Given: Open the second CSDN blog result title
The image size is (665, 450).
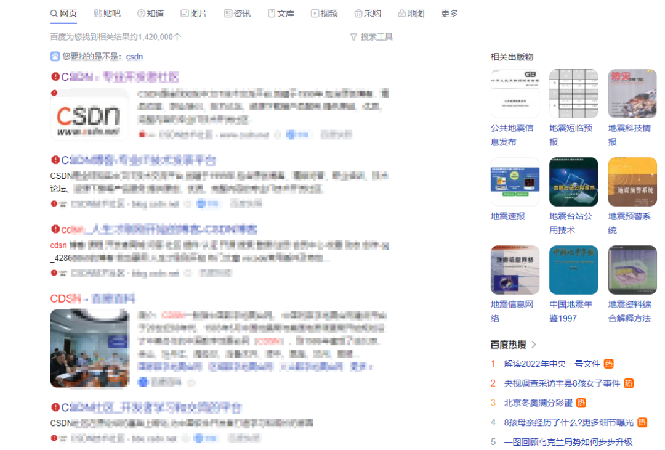Looking at the screenshot, I should [139, 160].
